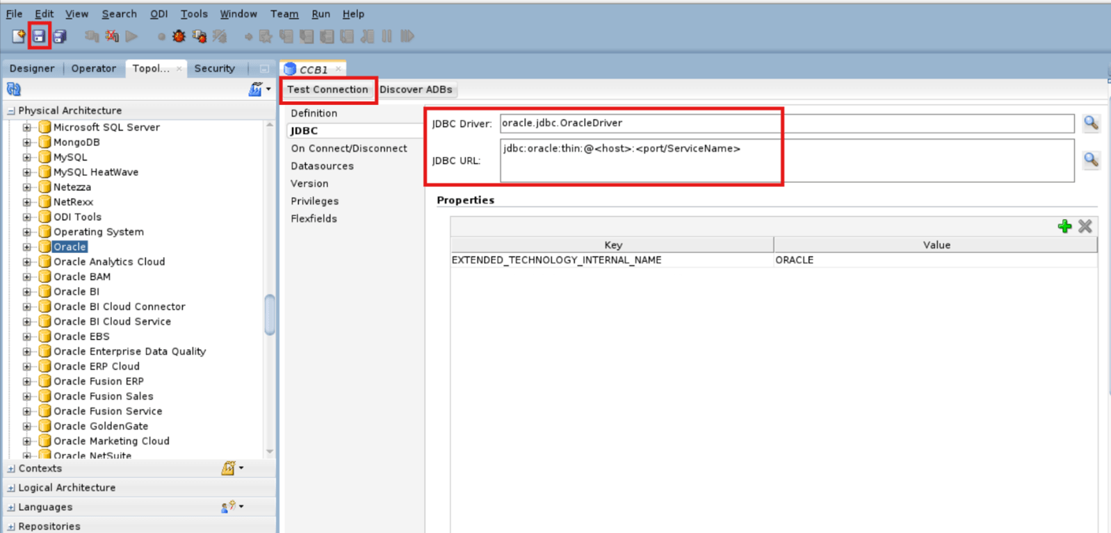Open the Flexfields section
Screen dimensions: 1111x533
click(x=314, y=218)
